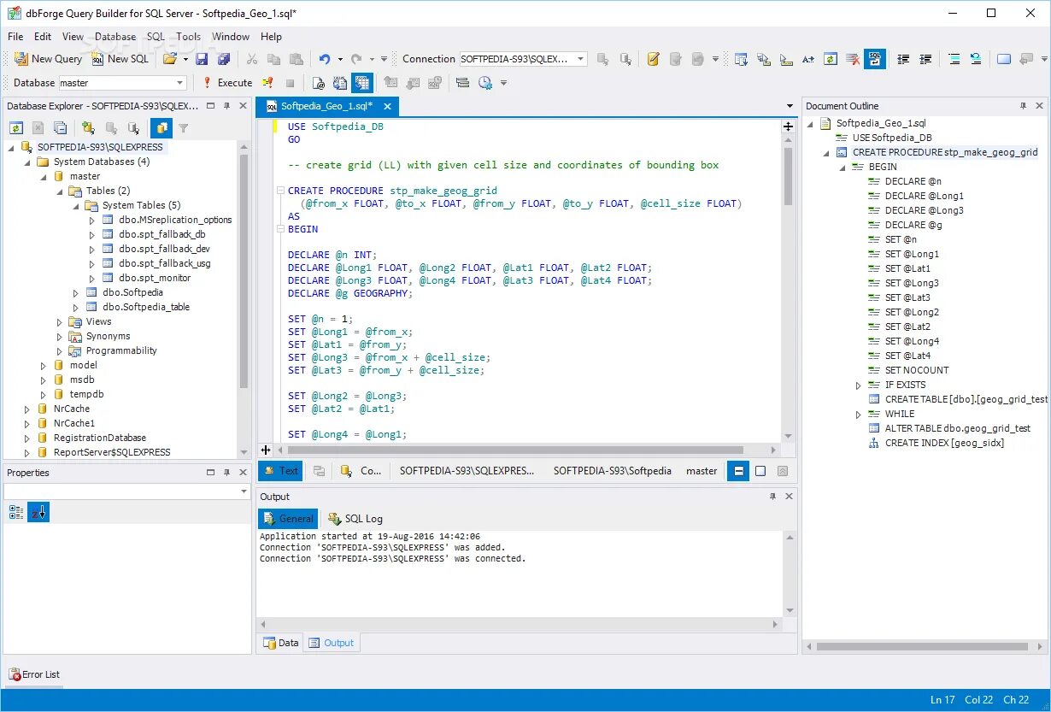Image resolution: width=1051 pixels, height=712 pixels.
Task: Switch to the Data tab
Action: (x=281, y=643)
